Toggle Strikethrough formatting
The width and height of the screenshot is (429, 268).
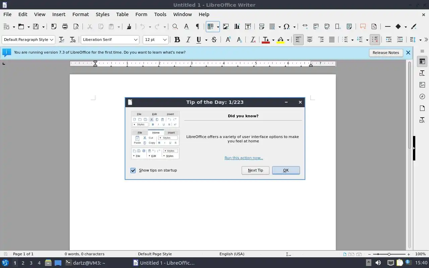pyautogui.click(x=214, y=40)
